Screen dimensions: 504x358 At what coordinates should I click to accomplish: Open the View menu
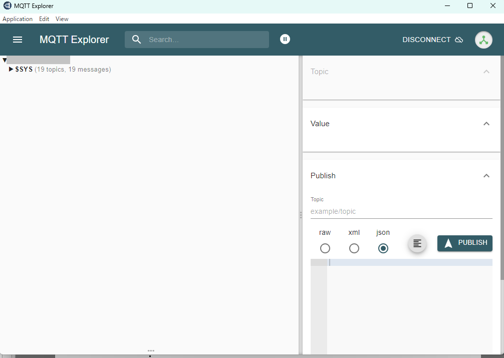pos(62,19)
